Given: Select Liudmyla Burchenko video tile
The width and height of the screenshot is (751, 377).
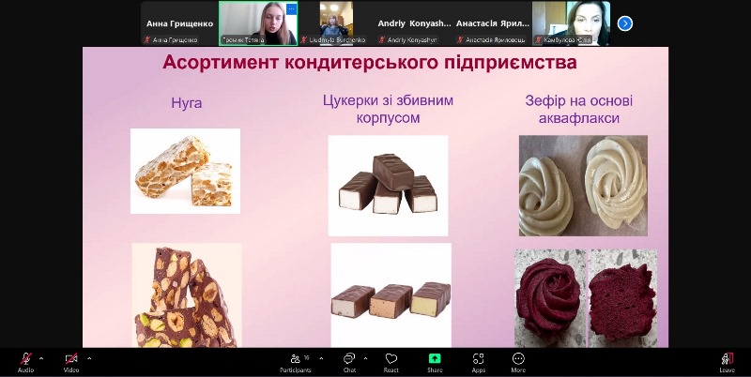Looking at the screenshot, I should pyautogui.click(x=337, y=23).
